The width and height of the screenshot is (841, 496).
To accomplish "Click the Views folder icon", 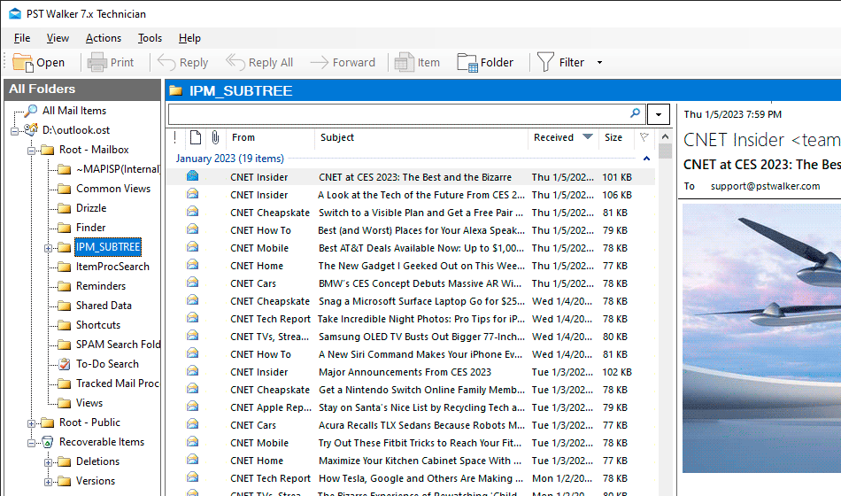I will click(65, 403).
